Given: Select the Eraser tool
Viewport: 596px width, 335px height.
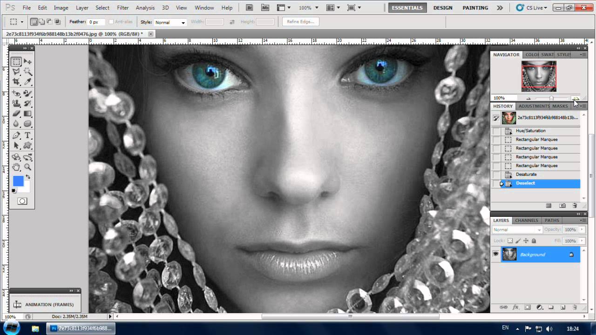Looking at the screenshot, I should [16, 114].
